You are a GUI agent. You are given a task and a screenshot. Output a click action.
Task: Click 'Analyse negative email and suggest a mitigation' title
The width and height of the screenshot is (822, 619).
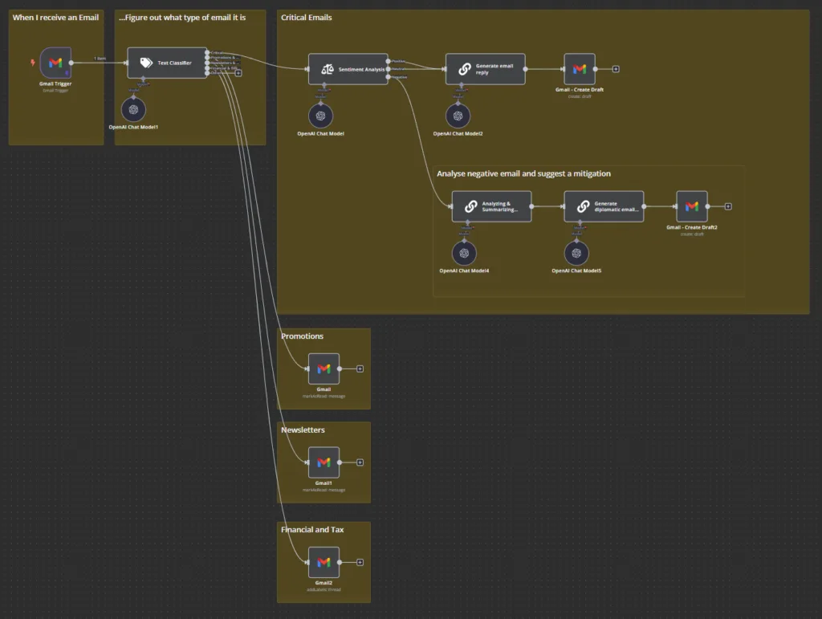point(523,173)
